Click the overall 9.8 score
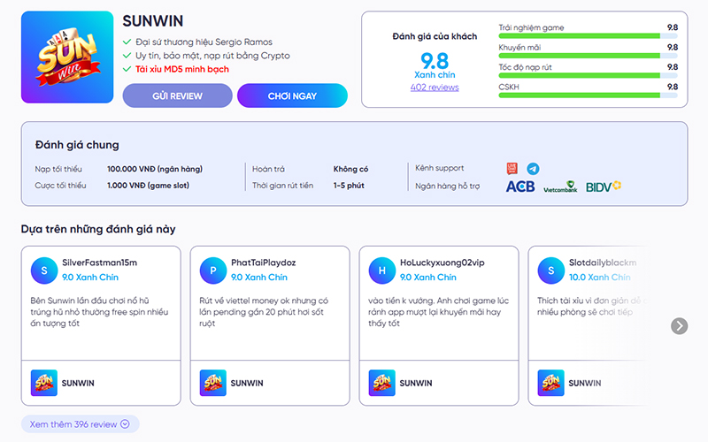Image resolution: width=708 pixels, height=442 pixels. [x=435, y=61]
